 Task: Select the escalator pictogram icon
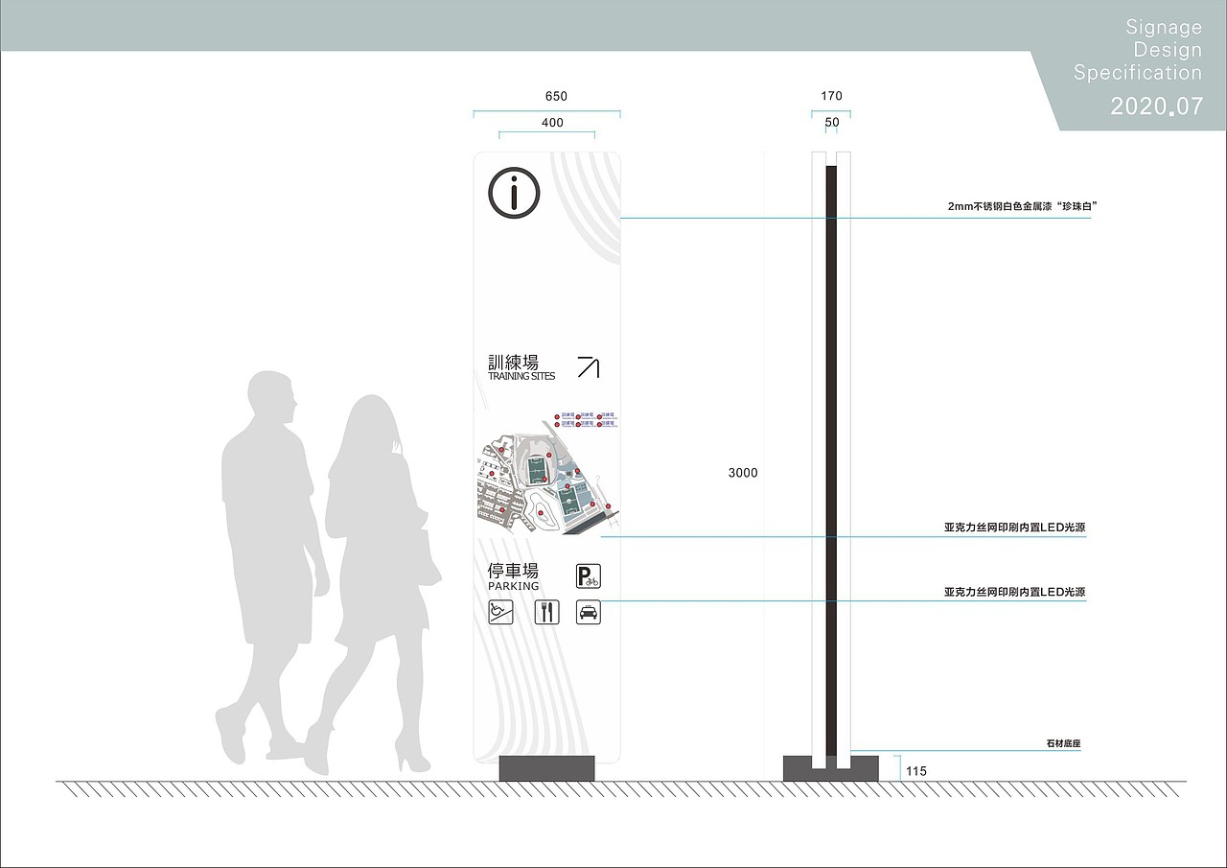click(x=501, y=612)
